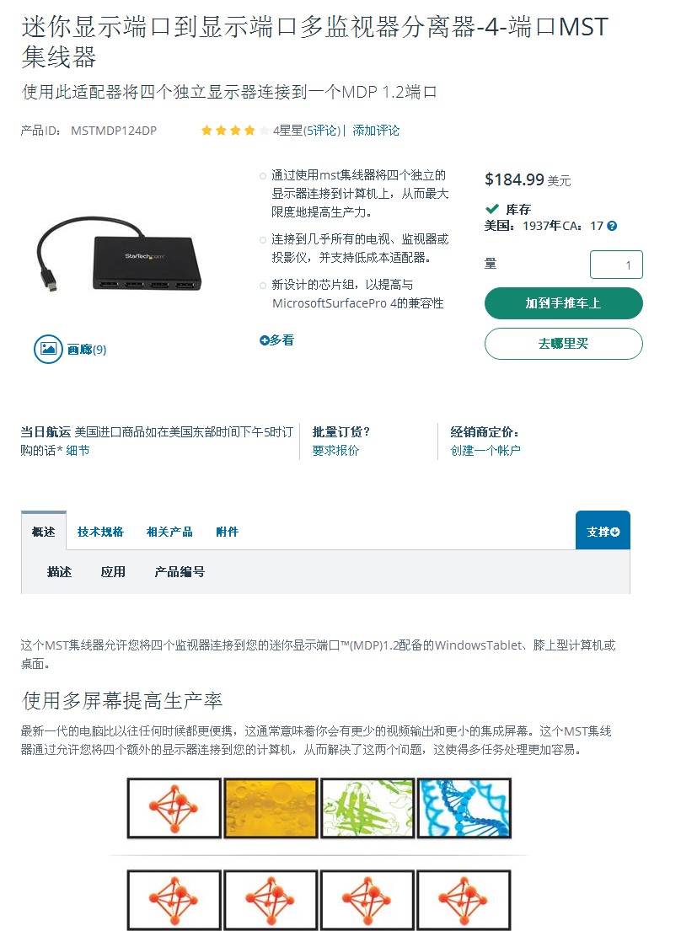This screenshot has height=931, width=681.
Task: Click the 去哪里买 button
Action: click(564, 344)
